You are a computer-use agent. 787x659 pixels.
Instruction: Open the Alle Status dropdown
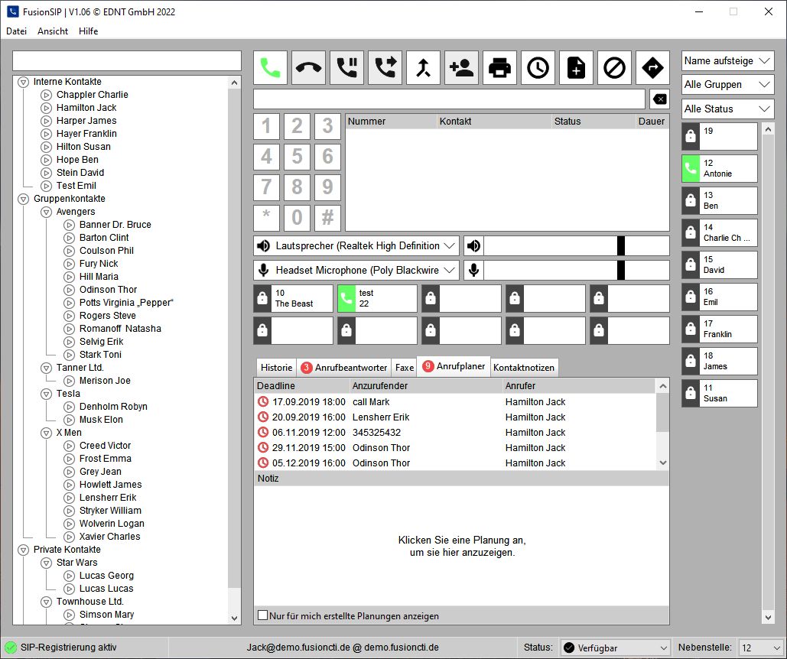coord(727,109)
